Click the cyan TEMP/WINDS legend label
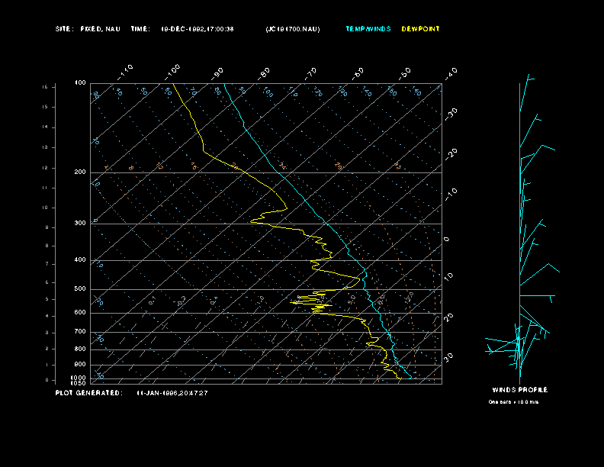The height and width of the screenshot is (467, 604). tap(368, 29)
